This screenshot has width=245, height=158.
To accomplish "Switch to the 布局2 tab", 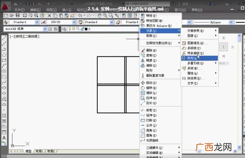I will [51, 151].
